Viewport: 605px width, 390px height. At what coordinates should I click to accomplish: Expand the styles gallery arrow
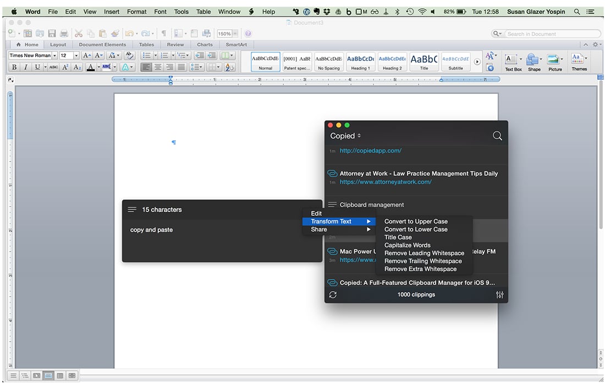pos(477,62)
